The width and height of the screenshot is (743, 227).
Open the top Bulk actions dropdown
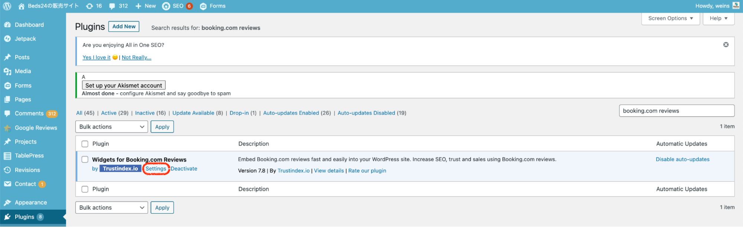pyautogui.click(x=112, y=127)
